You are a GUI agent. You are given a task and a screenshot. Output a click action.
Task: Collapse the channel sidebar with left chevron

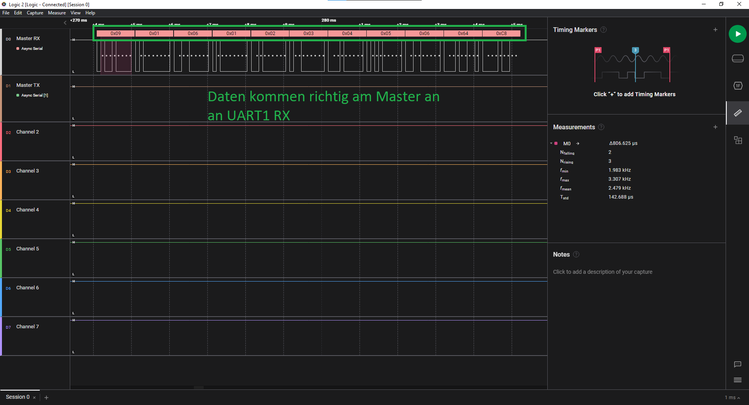click(x=65, y=23)
